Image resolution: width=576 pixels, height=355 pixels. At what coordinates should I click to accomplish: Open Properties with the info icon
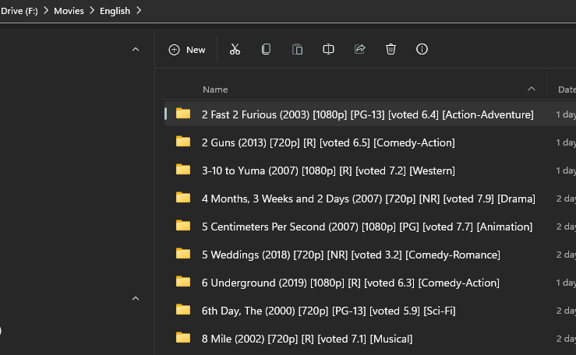(422, 49)
